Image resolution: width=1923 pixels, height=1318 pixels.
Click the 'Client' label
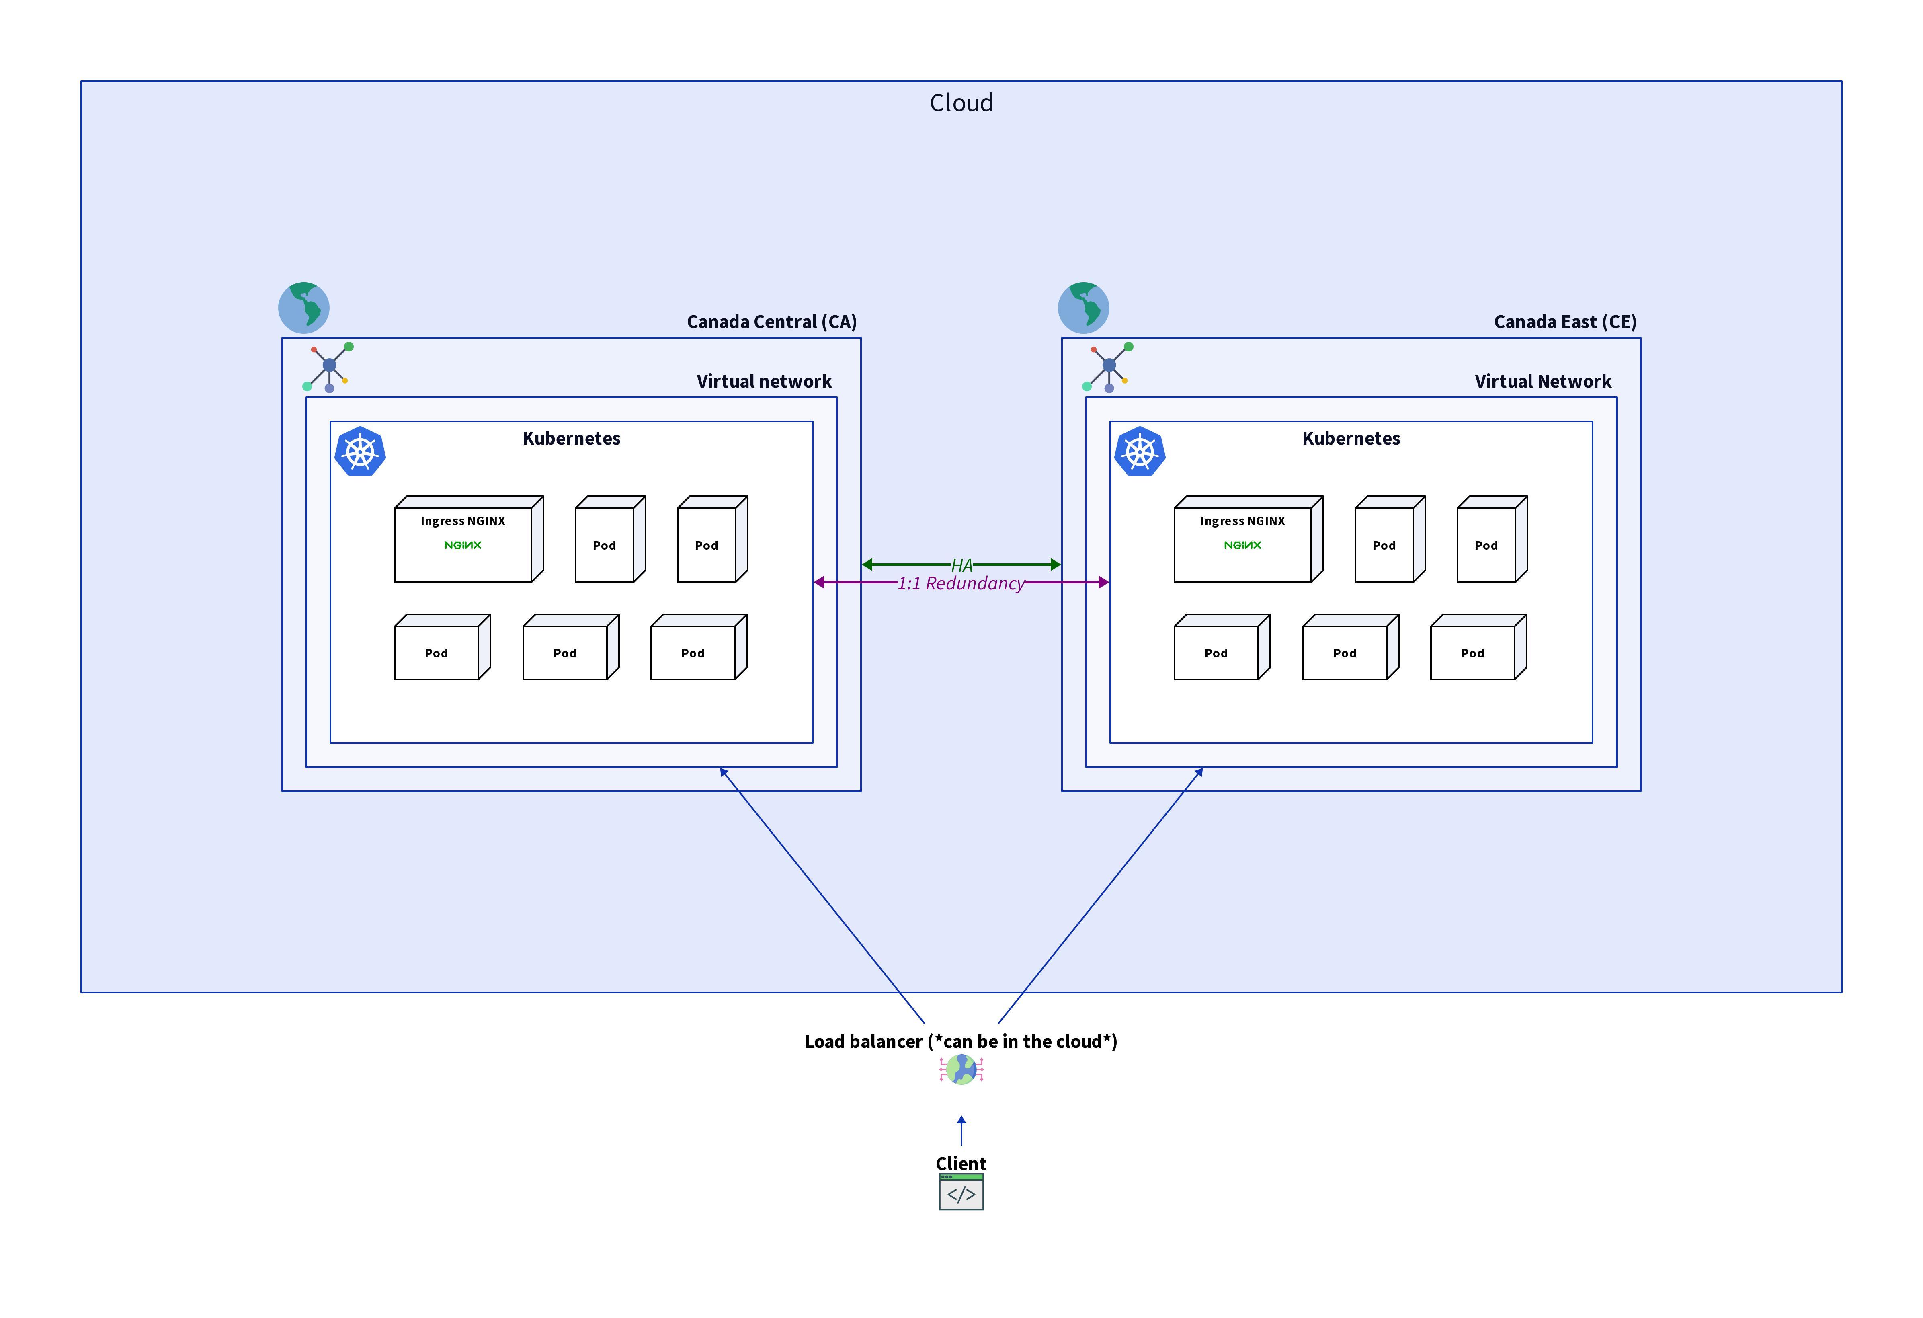click(x=961, y=1163)
